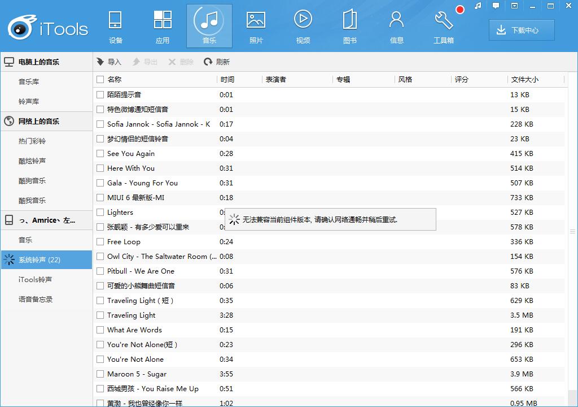Open 铃声库 in the sidebar

pos(29,102)
